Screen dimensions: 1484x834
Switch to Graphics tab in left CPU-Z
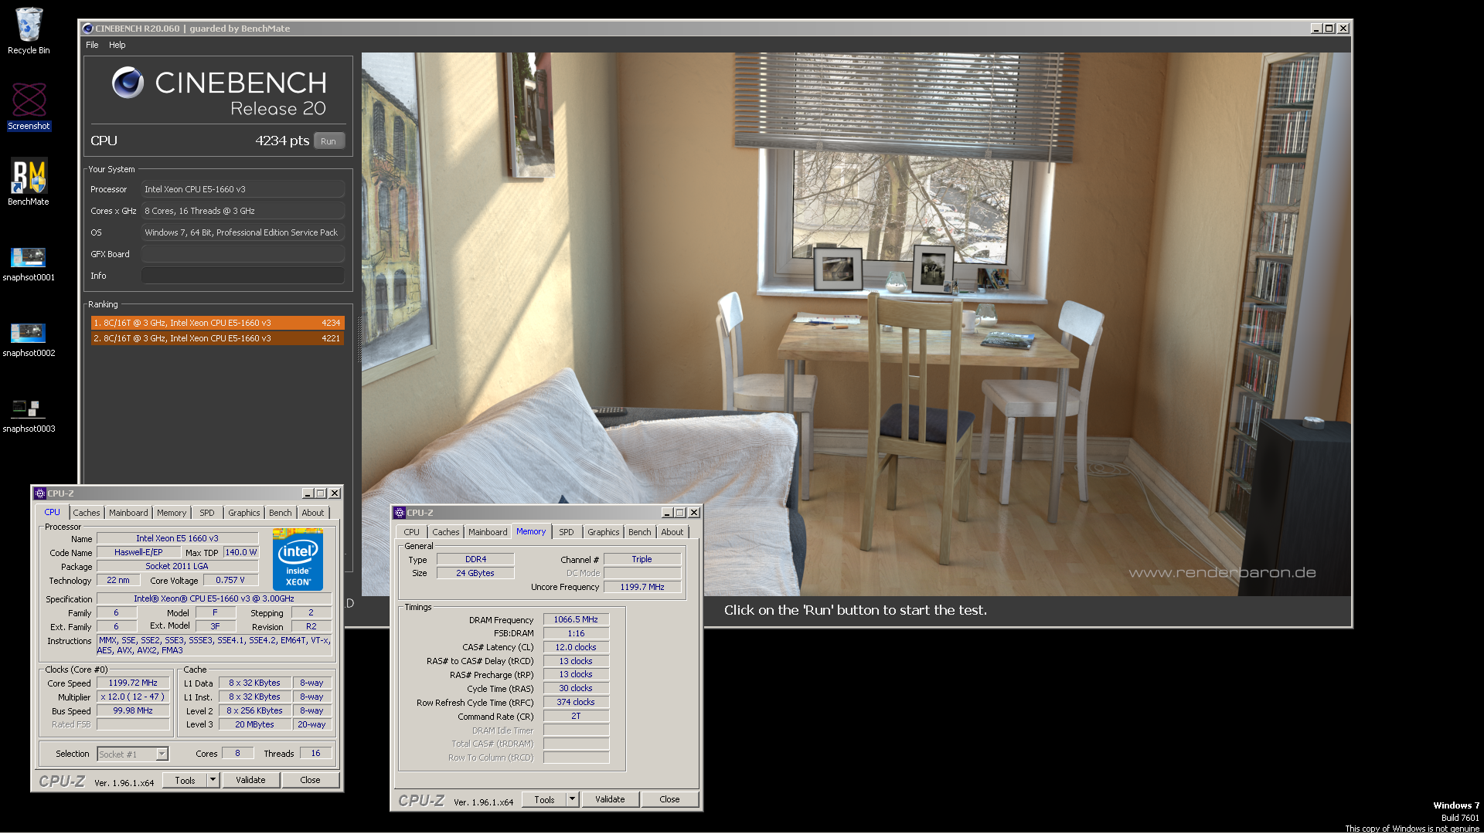coord(244,513)
